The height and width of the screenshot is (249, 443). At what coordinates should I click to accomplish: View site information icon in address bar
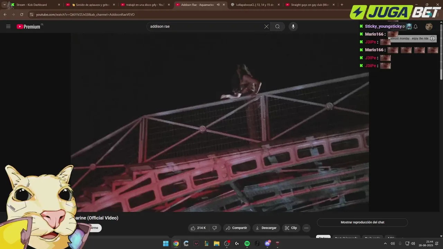click(31, 15)
